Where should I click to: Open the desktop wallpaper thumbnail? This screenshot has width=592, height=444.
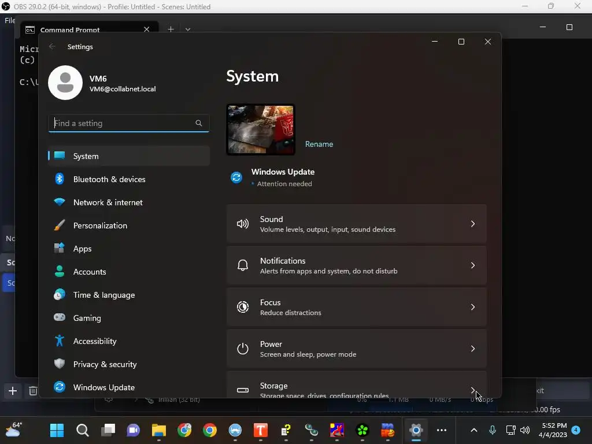click(x=261, y=129)
